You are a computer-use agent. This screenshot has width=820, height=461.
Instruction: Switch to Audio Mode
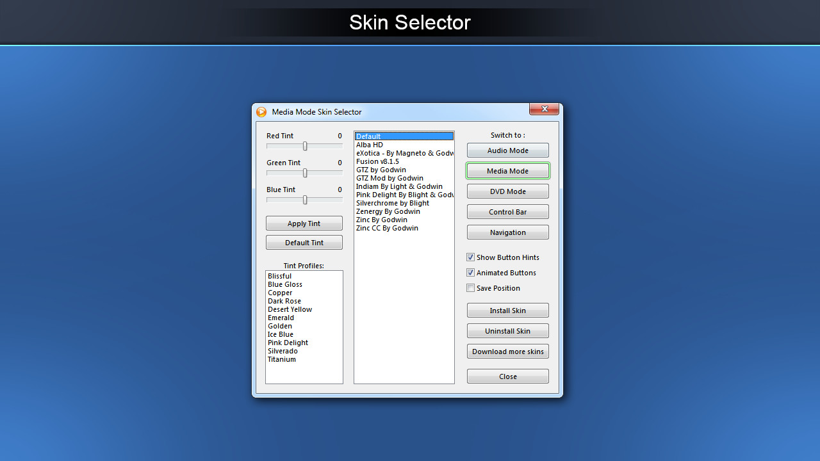pyautogui.click(x=507, y=150)
